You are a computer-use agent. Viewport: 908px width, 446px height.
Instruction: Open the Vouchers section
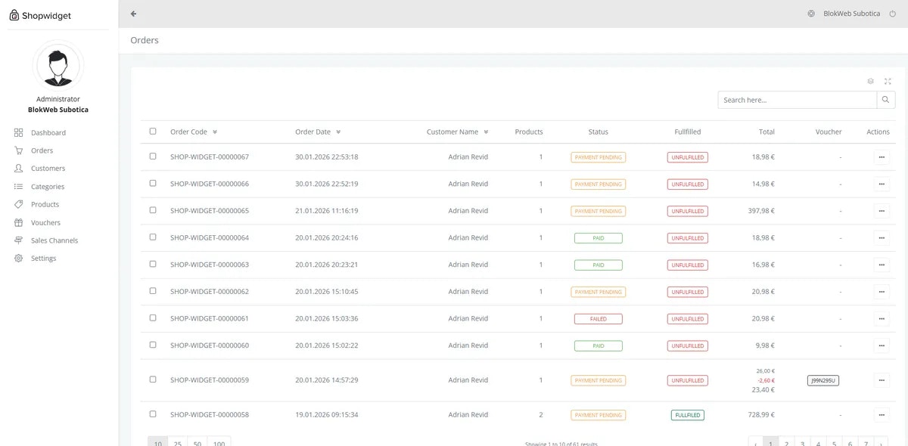(x=45, y=222)
